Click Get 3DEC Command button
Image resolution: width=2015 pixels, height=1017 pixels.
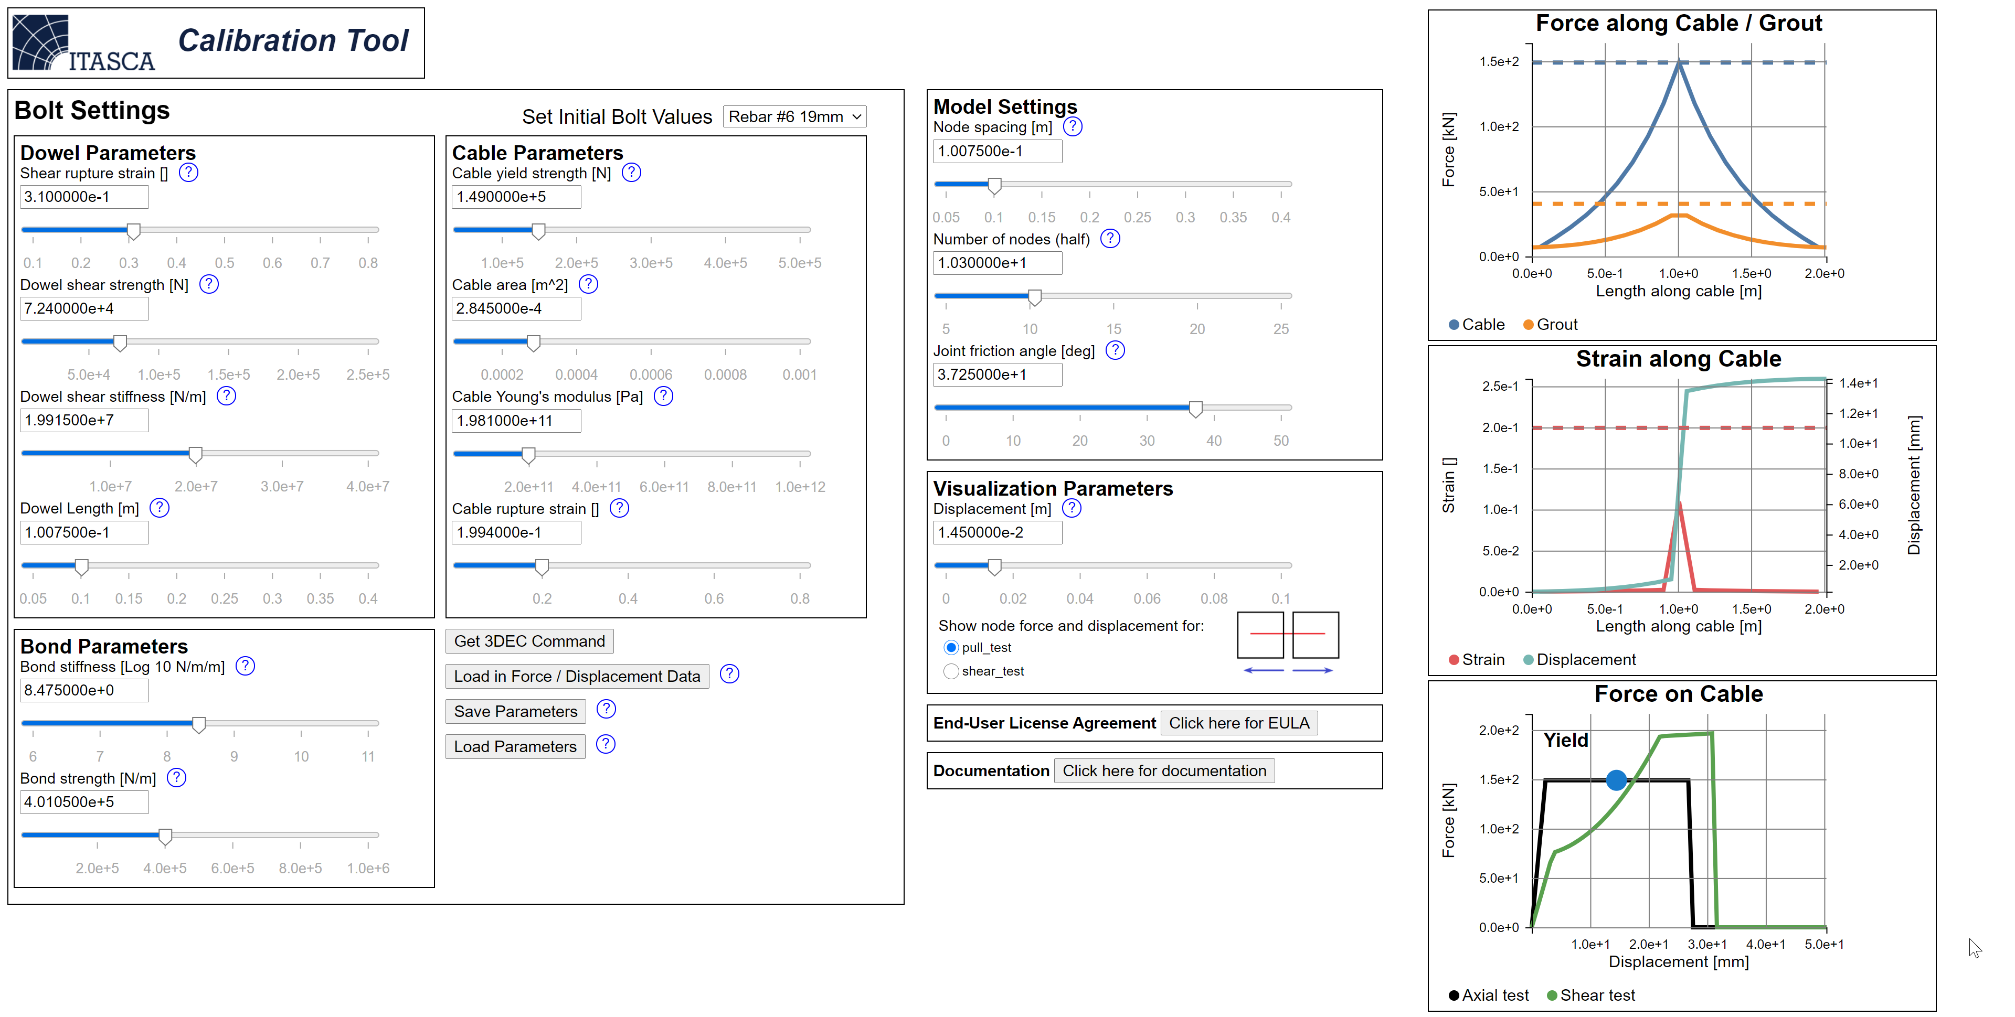529,641
